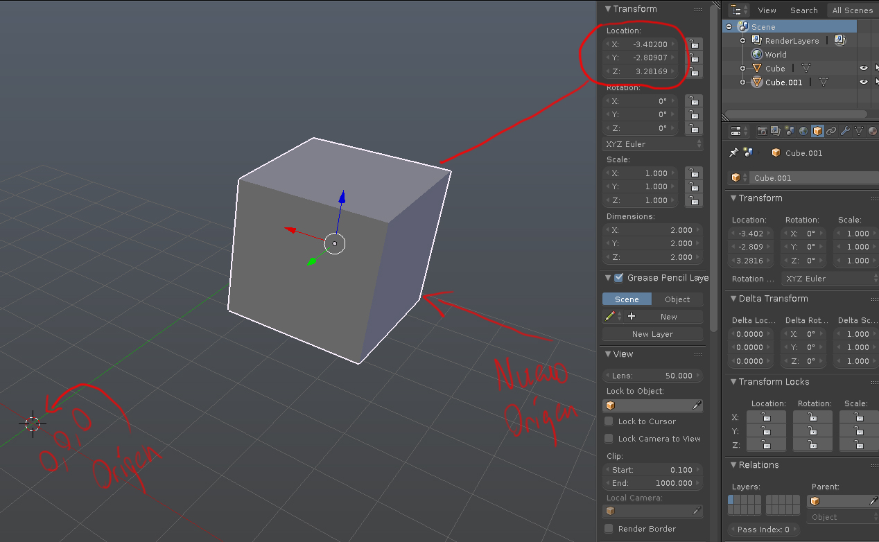This screenshot has height=542, width=879.
Task: Toggle Rotation Z lock in N panel
Action: coord(693,128)
